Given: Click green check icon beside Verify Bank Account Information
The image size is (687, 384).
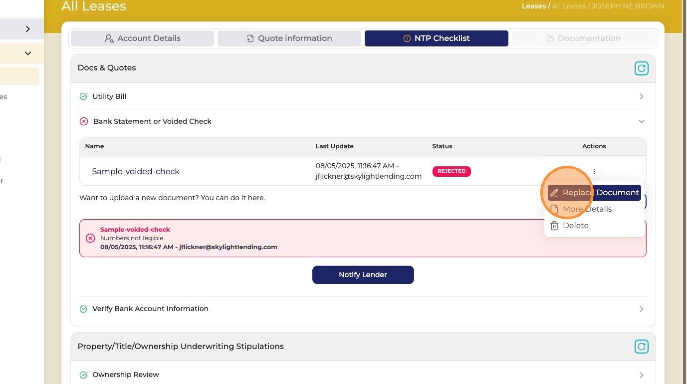Looking at the screenshot, I should click(83, 309).
